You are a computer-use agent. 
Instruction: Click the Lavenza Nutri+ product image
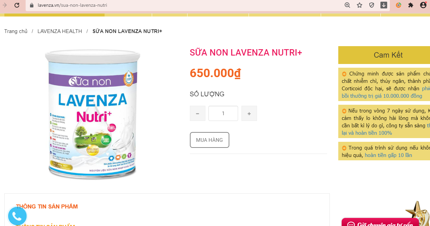point(93,115)
